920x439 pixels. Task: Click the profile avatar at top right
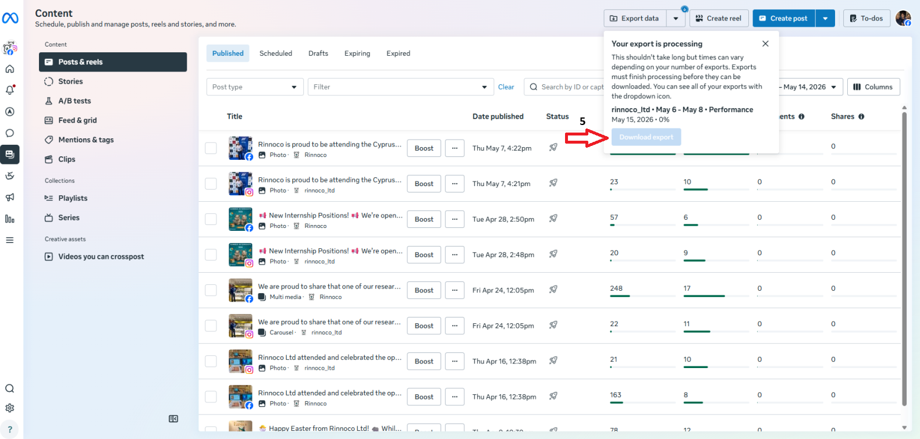pyautogui.click(x=903, y=18)
